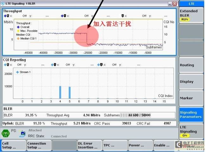Click BLER value 31.35 %
206x152 pixels.
[31, 115]
